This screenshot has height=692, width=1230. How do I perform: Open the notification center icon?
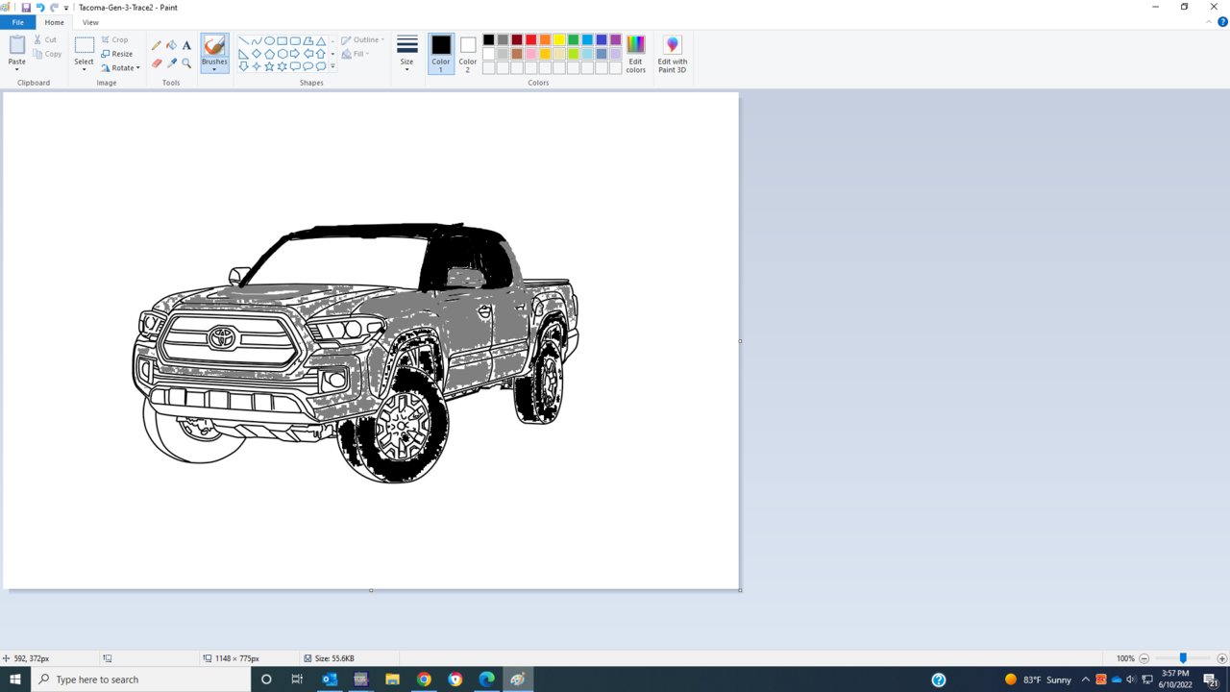coord(1211,680)
